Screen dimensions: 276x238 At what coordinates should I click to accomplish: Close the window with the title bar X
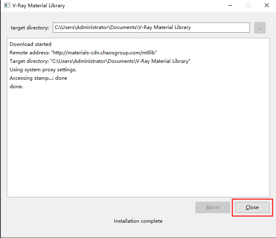click(266, 5)
